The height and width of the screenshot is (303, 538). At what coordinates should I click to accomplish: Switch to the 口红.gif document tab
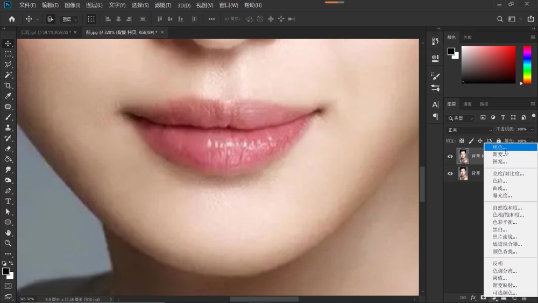(x=46, y=32)
